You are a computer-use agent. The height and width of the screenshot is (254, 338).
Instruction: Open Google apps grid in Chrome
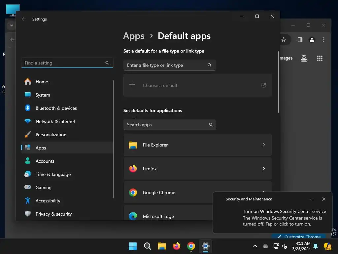[x=320, y=58]
